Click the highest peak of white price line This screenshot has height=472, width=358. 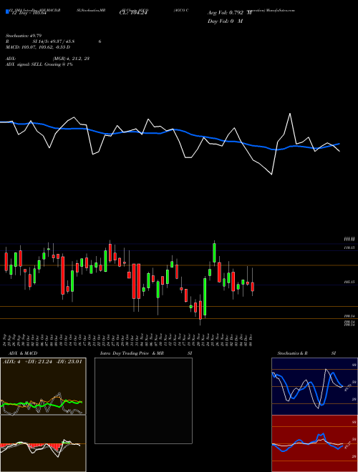(290, 114)
